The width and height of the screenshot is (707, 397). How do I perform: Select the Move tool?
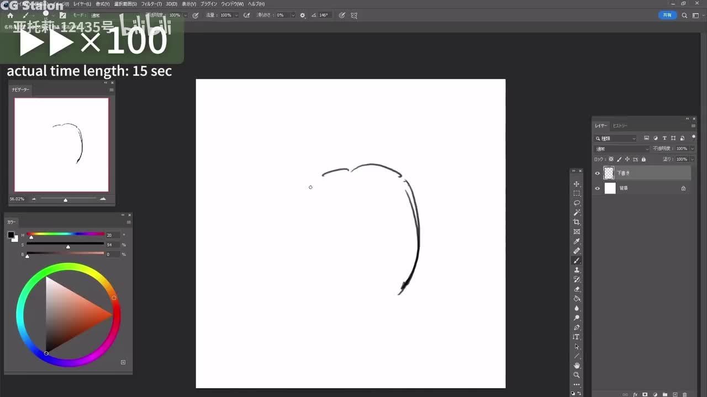point(577,184)
